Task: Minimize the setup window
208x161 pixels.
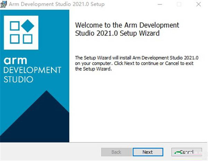Action: click(160, 4)
